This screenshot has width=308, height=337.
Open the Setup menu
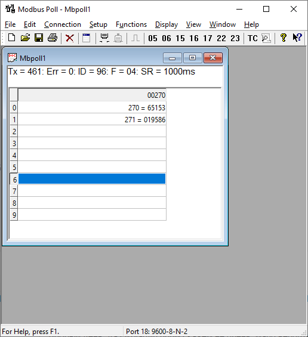click(x=98, y=24)
